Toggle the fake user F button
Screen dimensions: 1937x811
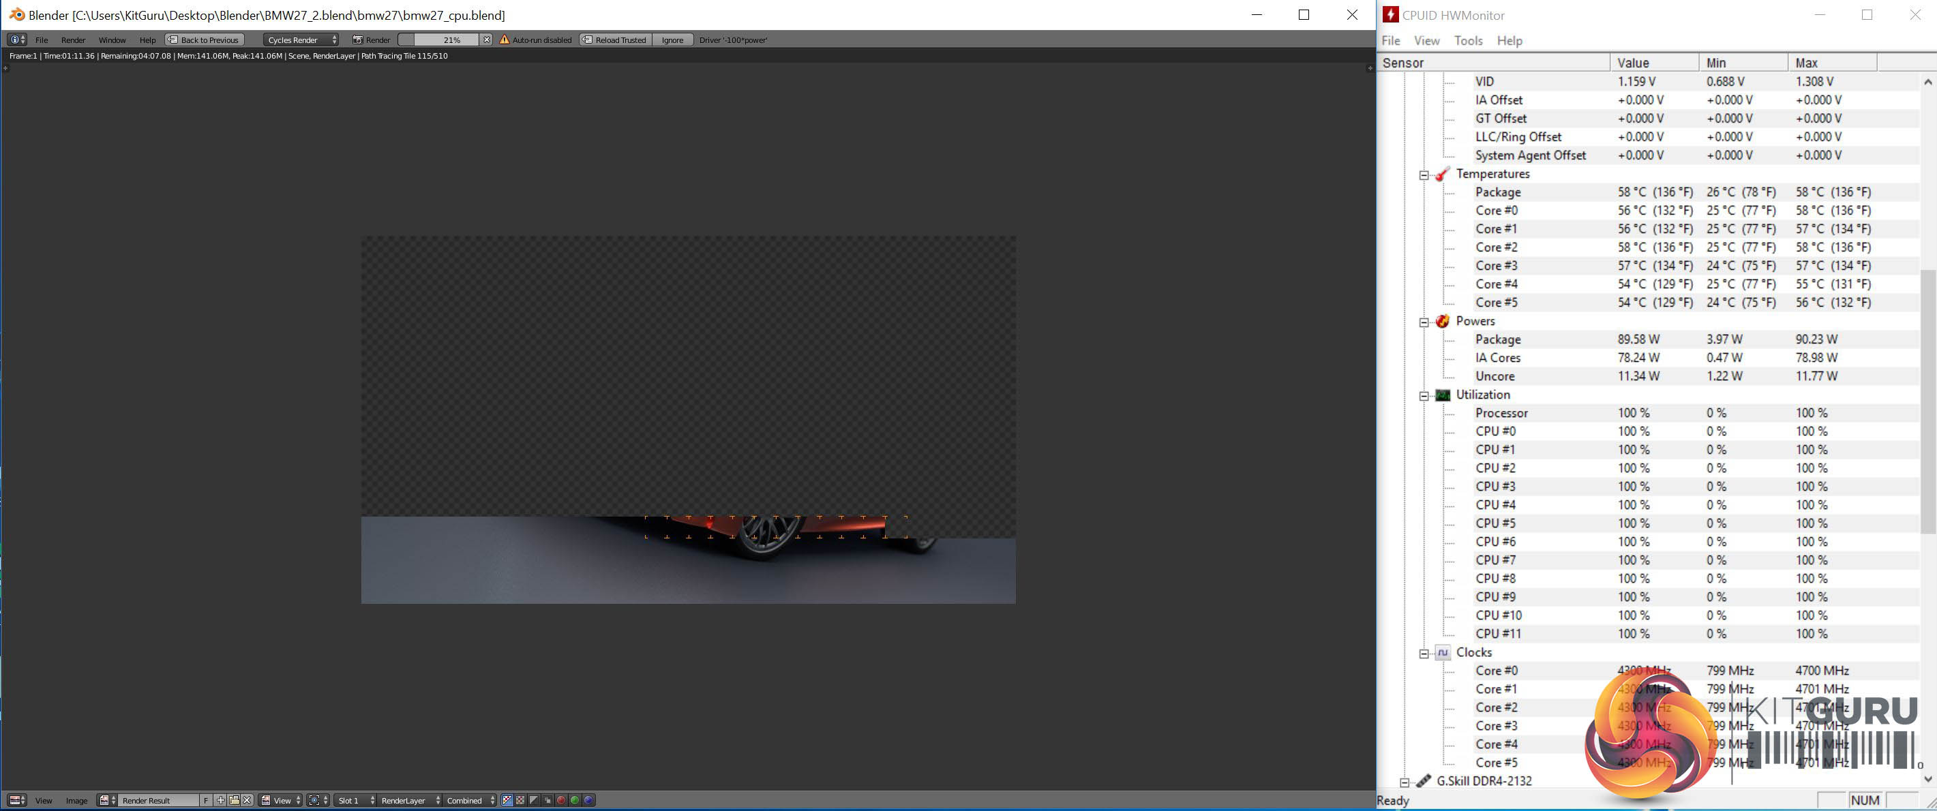click(x=205, y=799)
